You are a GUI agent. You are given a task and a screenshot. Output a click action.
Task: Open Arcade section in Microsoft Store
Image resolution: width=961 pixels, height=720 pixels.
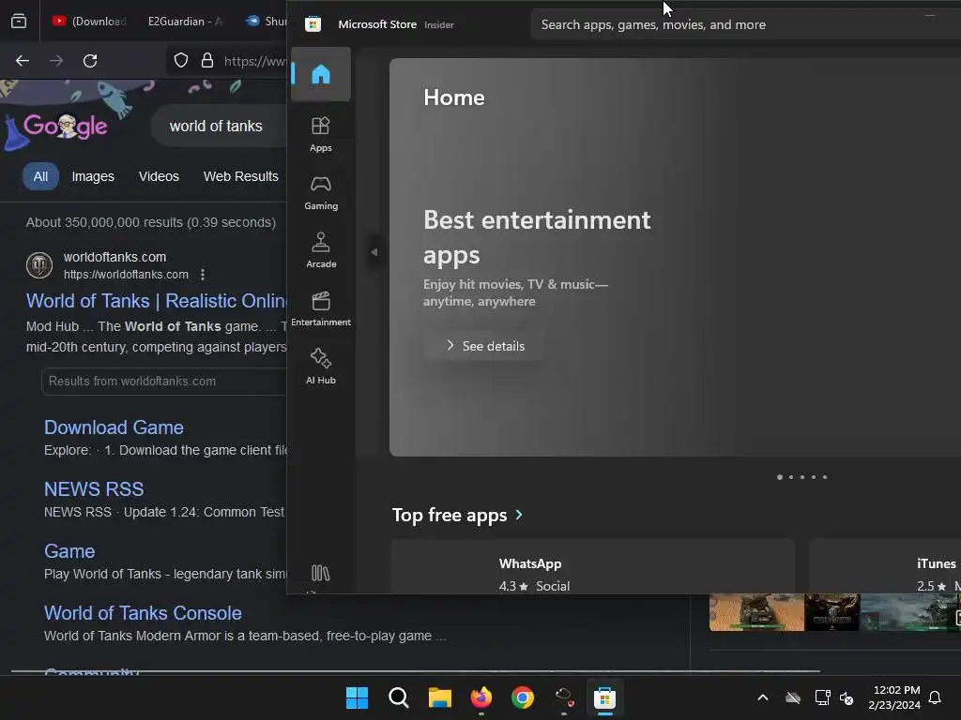(x=321, y=250)
